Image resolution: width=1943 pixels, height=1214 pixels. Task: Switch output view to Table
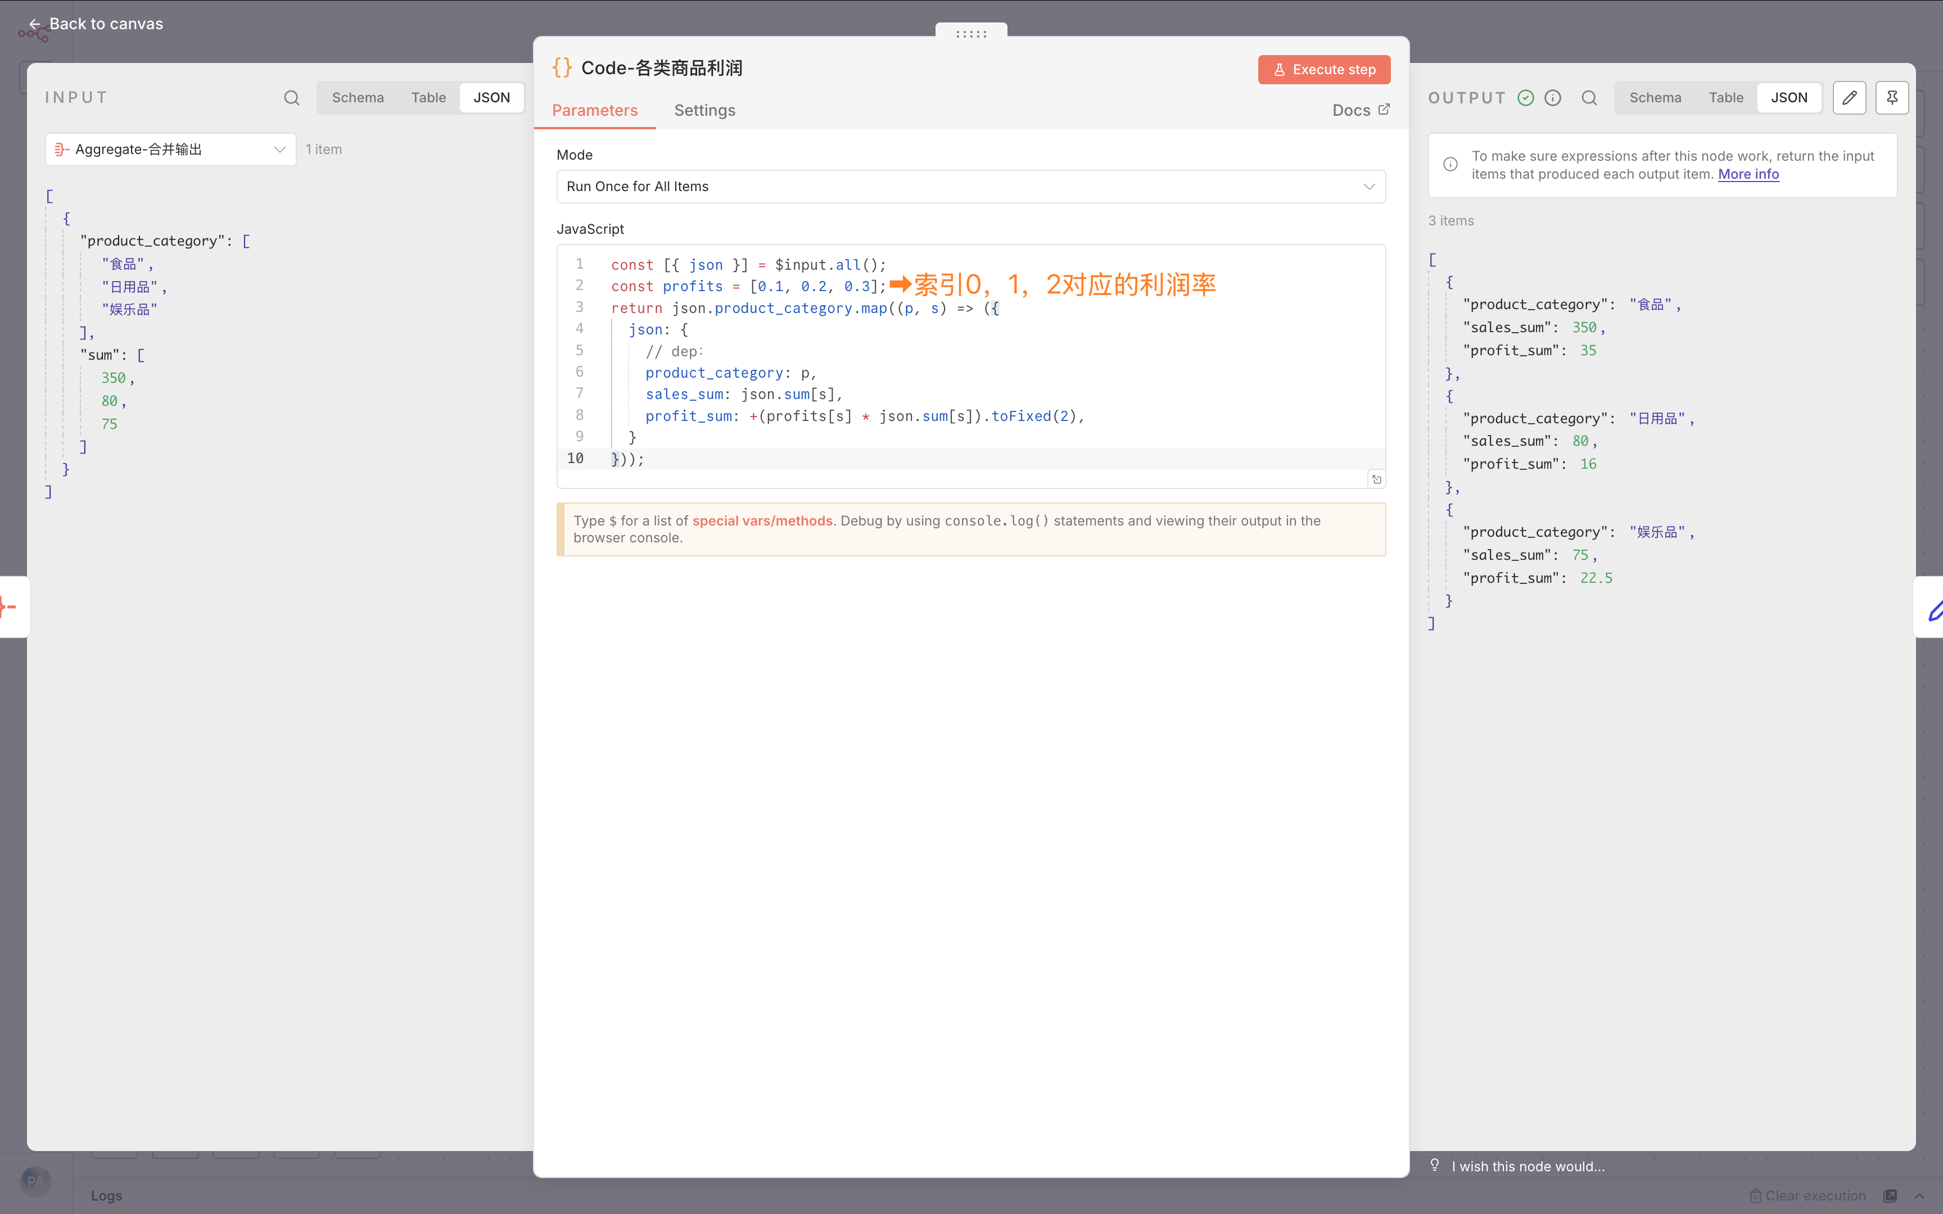pos(1725,98)
